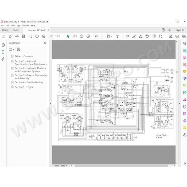This screenshot has height=187, width=187.
Task: Open Section 3 General Disassembly bookmark
Action: [31, 77]
